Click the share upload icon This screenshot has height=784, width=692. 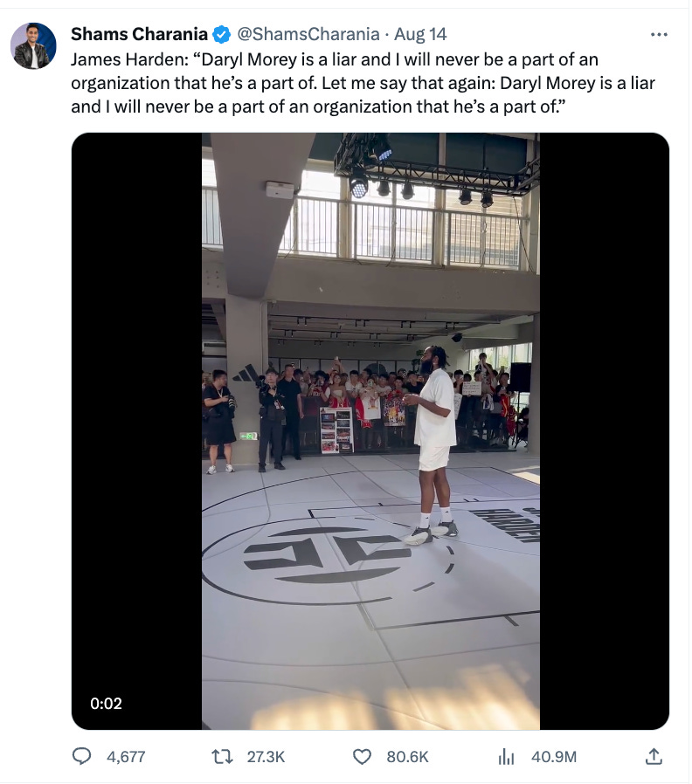(654, 756)
